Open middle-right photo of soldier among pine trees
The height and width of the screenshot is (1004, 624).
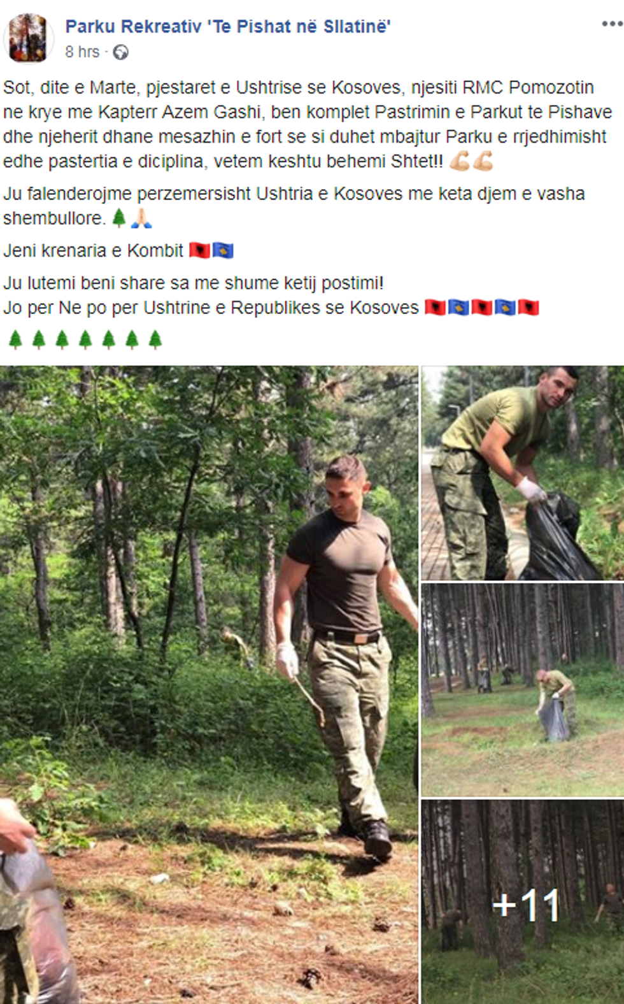click(523, 689)
